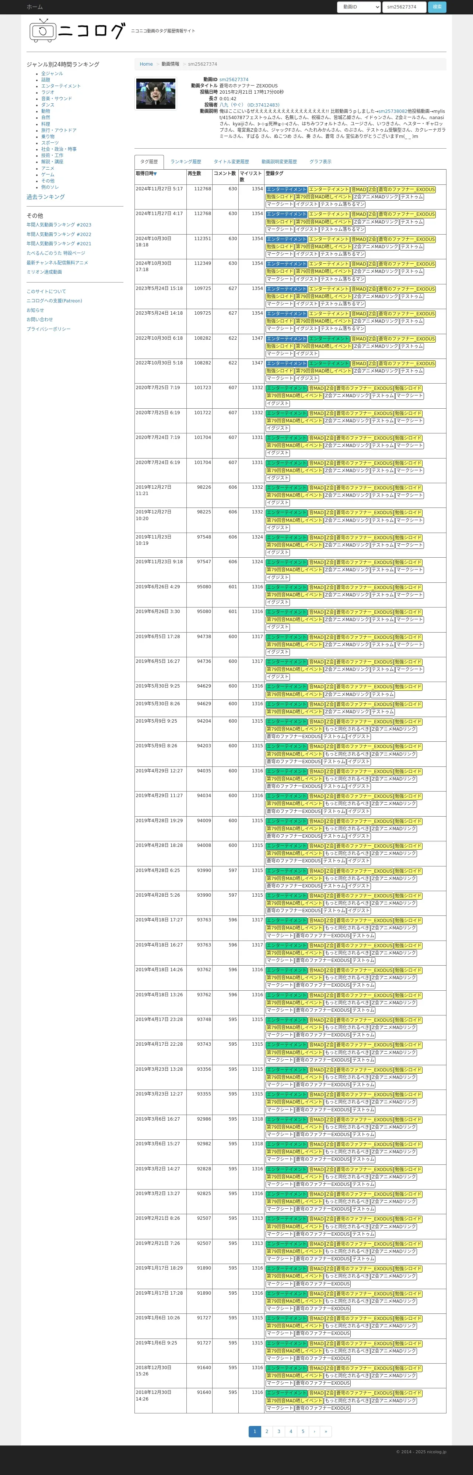Click date cell 2024年11月27日 5:17

(161, 196)
